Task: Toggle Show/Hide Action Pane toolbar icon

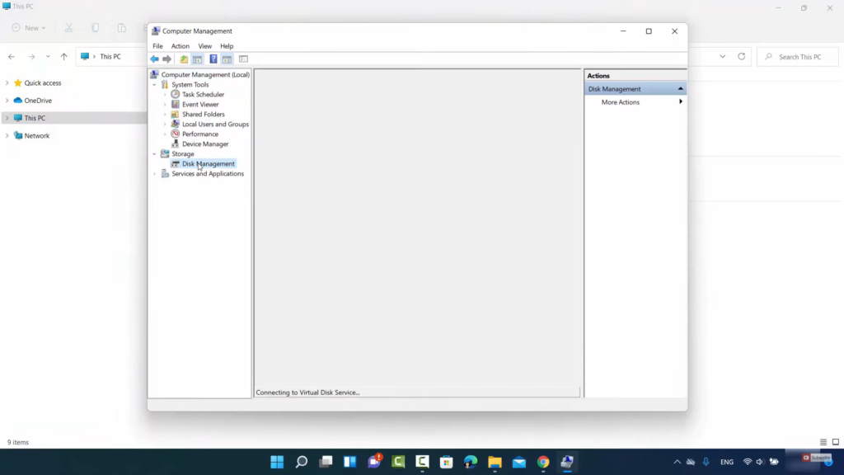Action: (227, 59)
